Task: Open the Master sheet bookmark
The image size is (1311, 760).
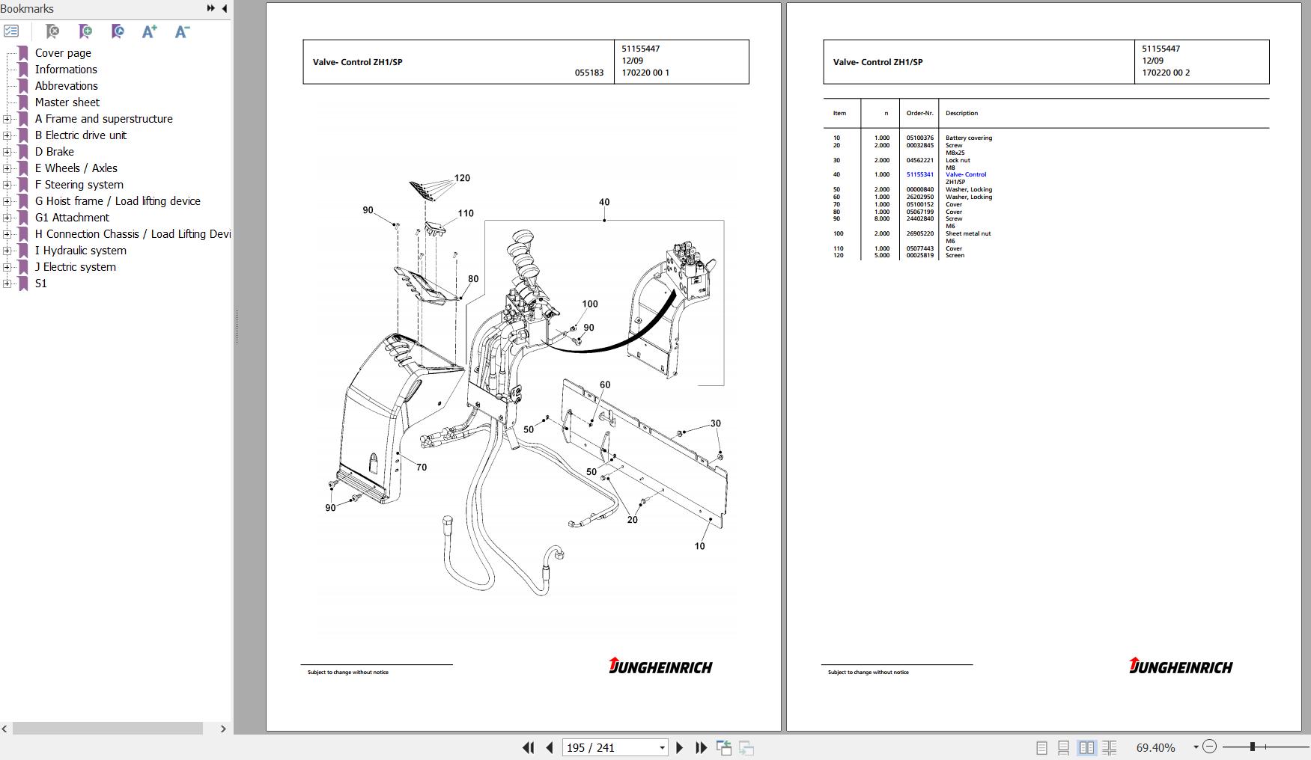Action: click(67, 102)
